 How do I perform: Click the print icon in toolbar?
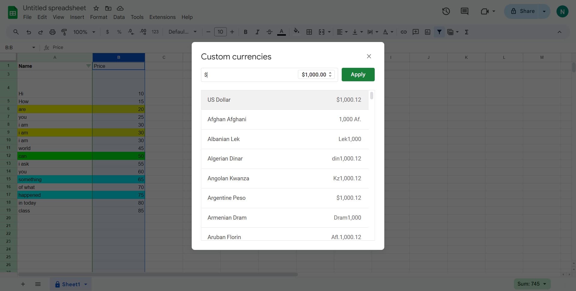52,32
